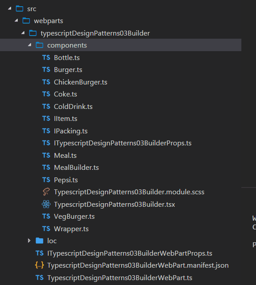The width and height of the screenshot is (256, 285).
Task: Click the folder icon beside webparts
Action: point(26,21)
